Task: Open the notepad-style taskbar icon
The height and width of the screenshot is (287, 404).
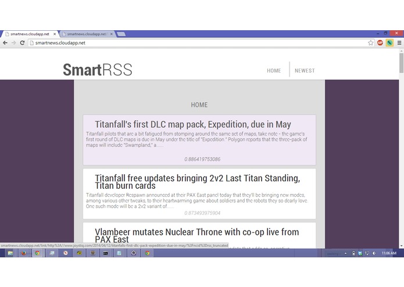Action: click(x=119, y=253)
